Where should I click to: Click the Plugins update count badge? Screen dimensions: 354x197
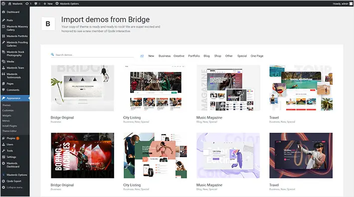click(x=17, y=138)
